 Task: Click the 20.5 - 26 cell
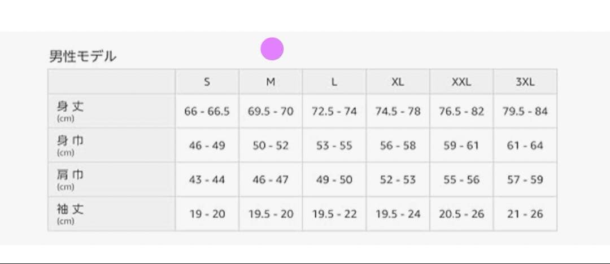461,214
